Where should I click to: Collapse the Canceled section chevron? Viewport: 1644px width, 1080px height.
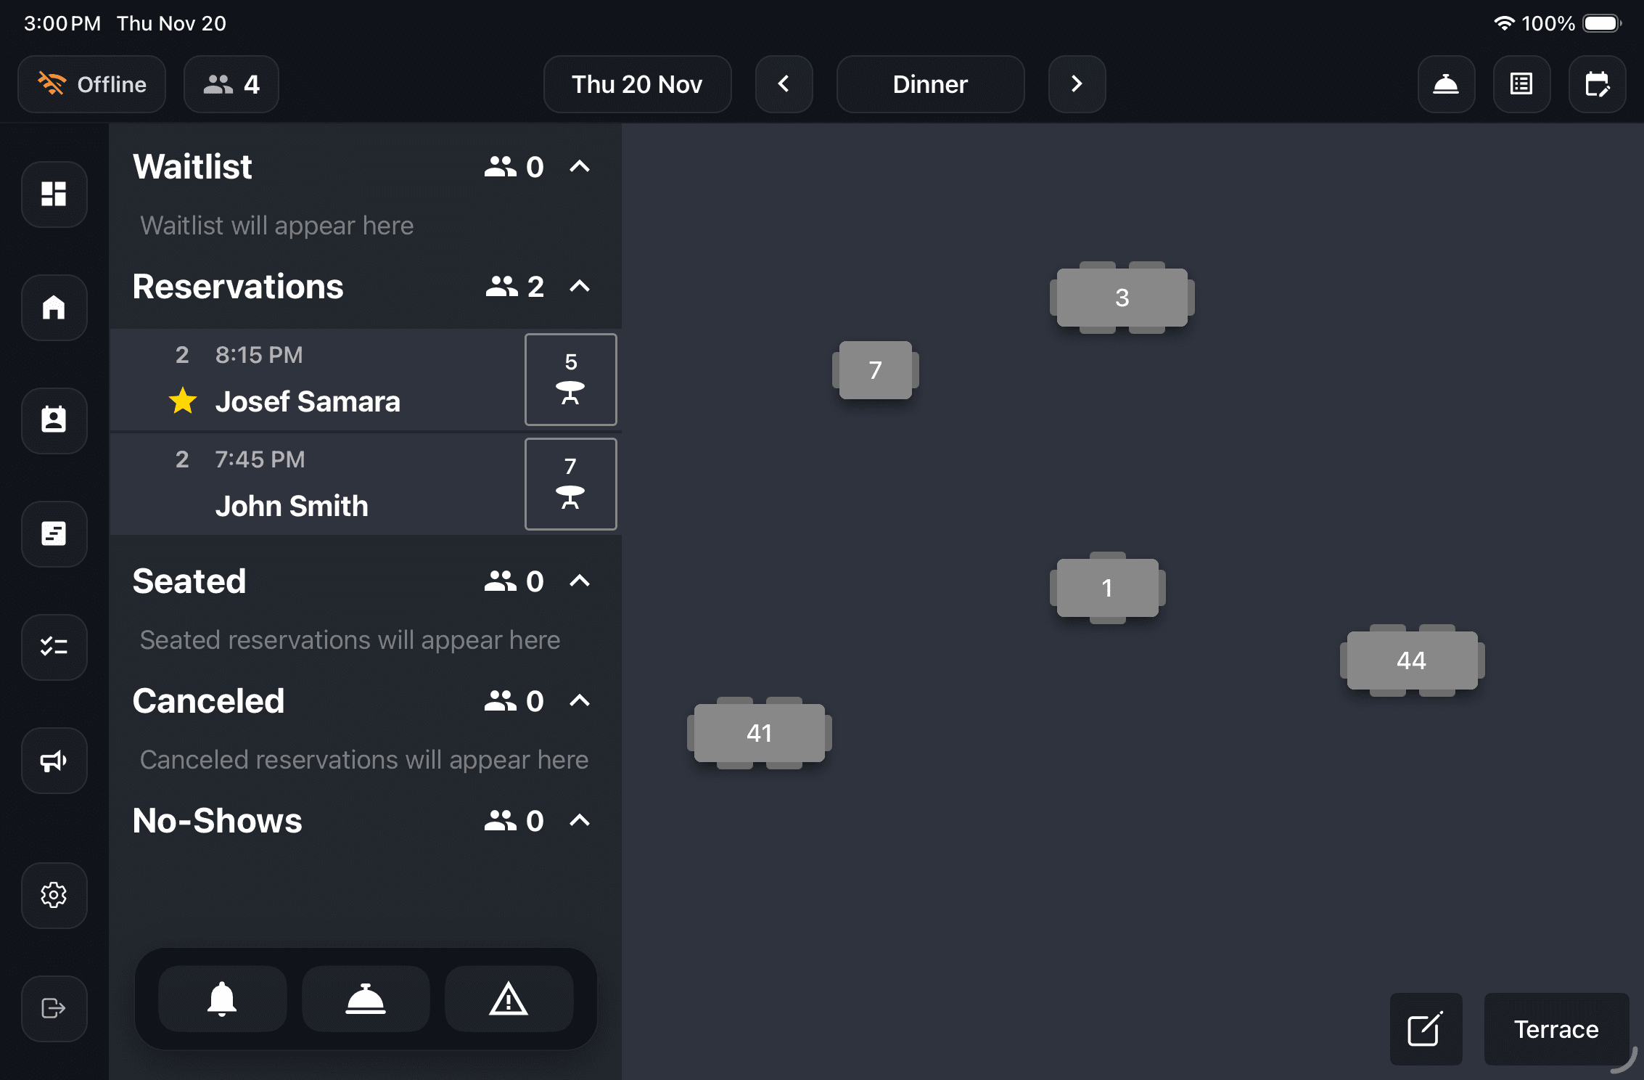coord(580,701)
